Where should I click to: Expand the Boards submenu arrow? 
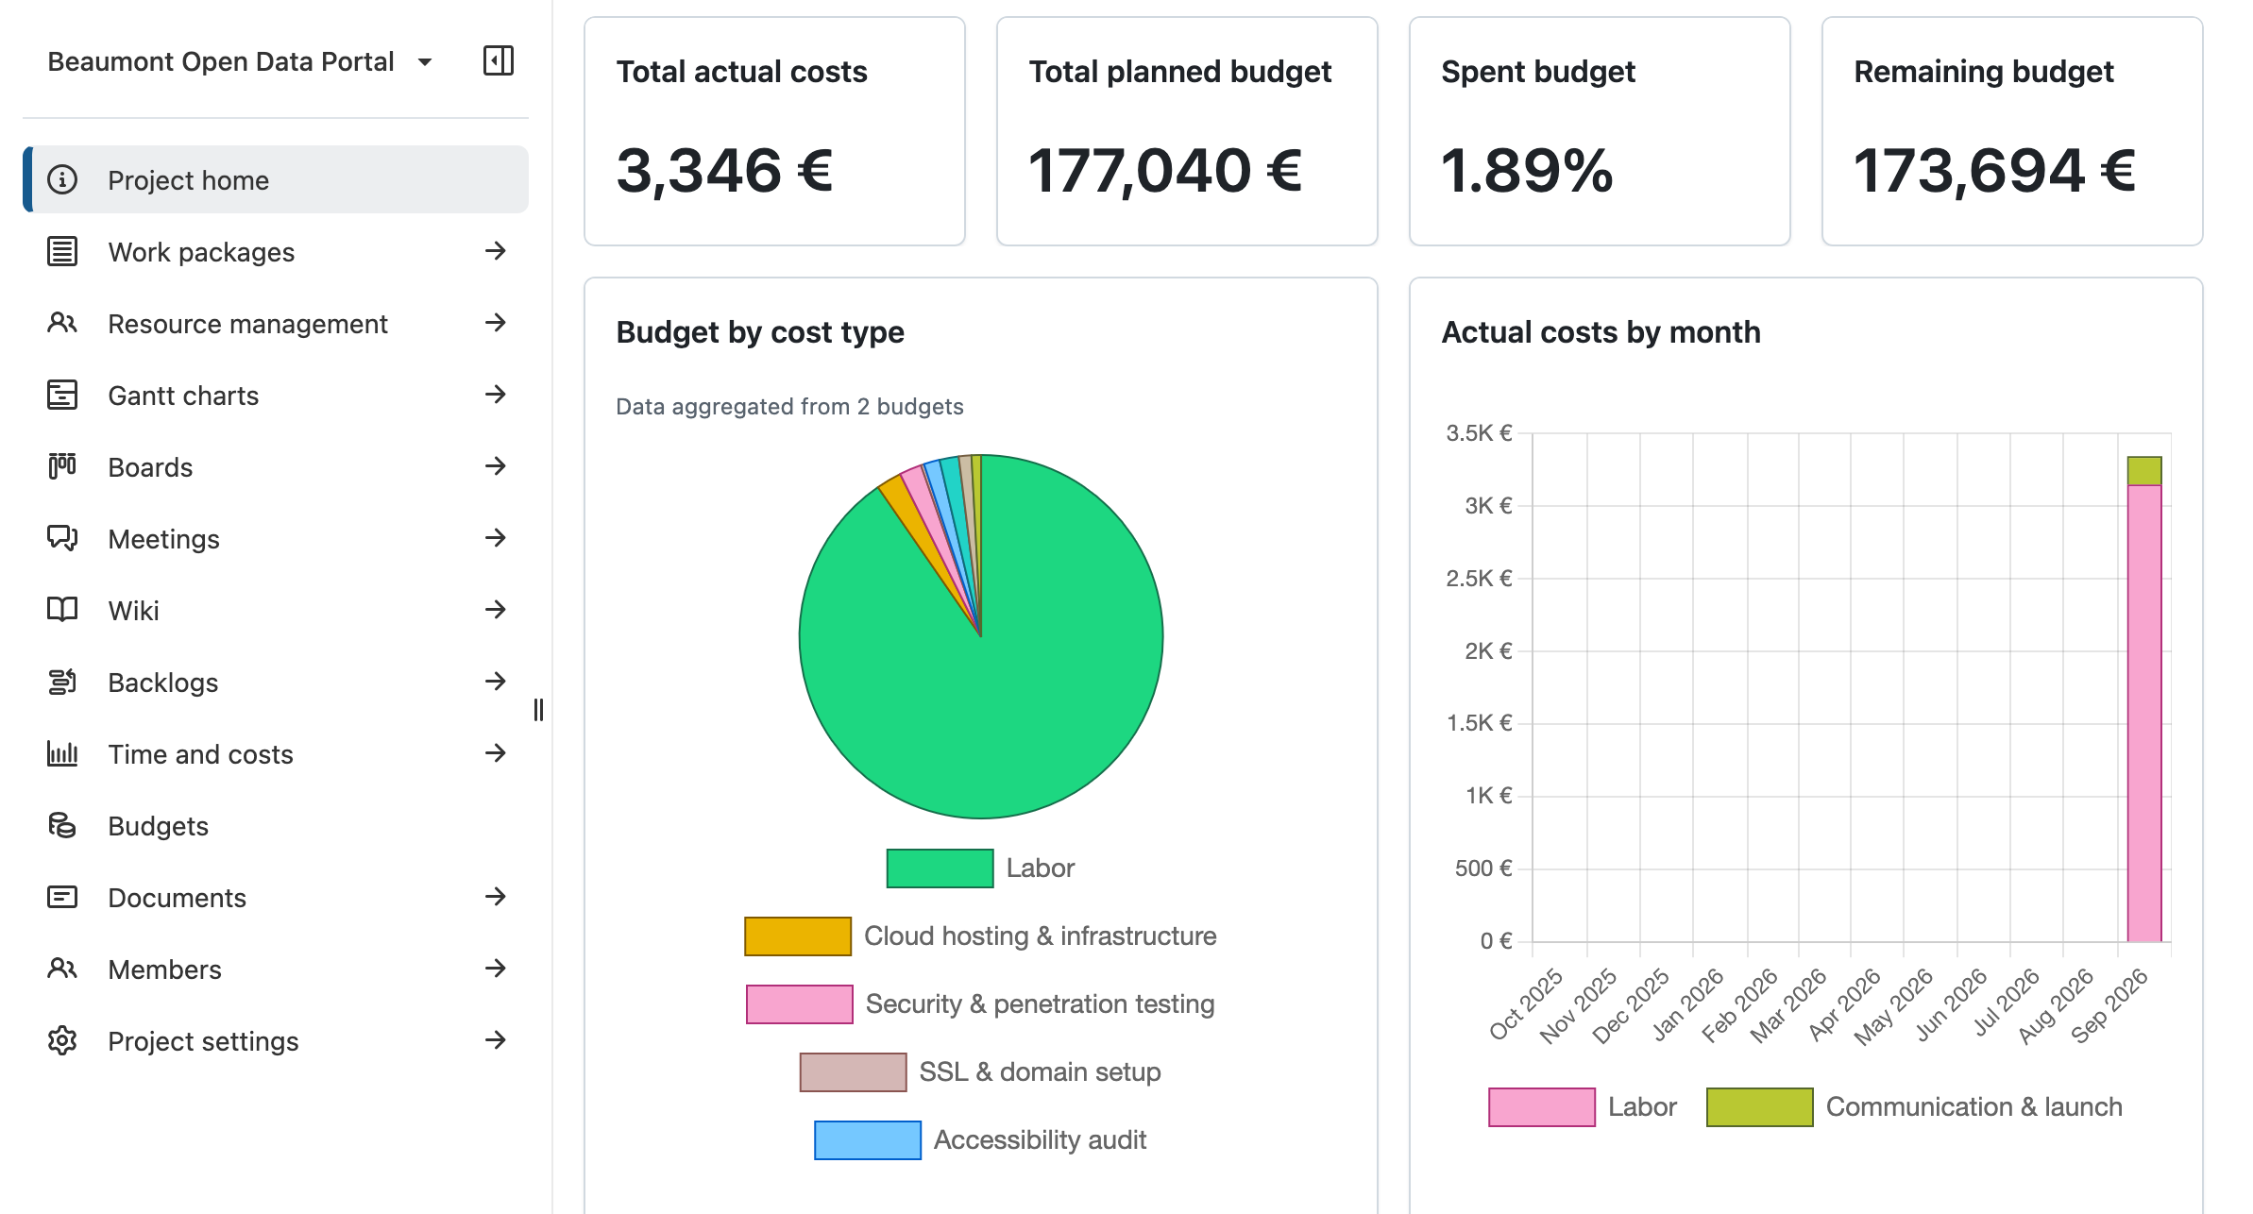point(496,466)
